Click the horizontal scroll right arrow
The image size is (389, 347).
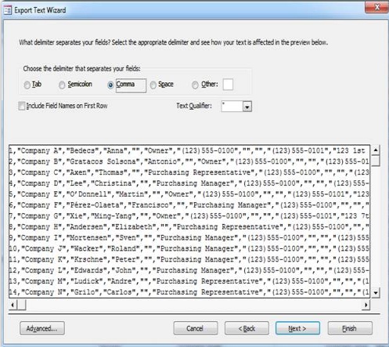pyautogui.click(x=366, y=305)
